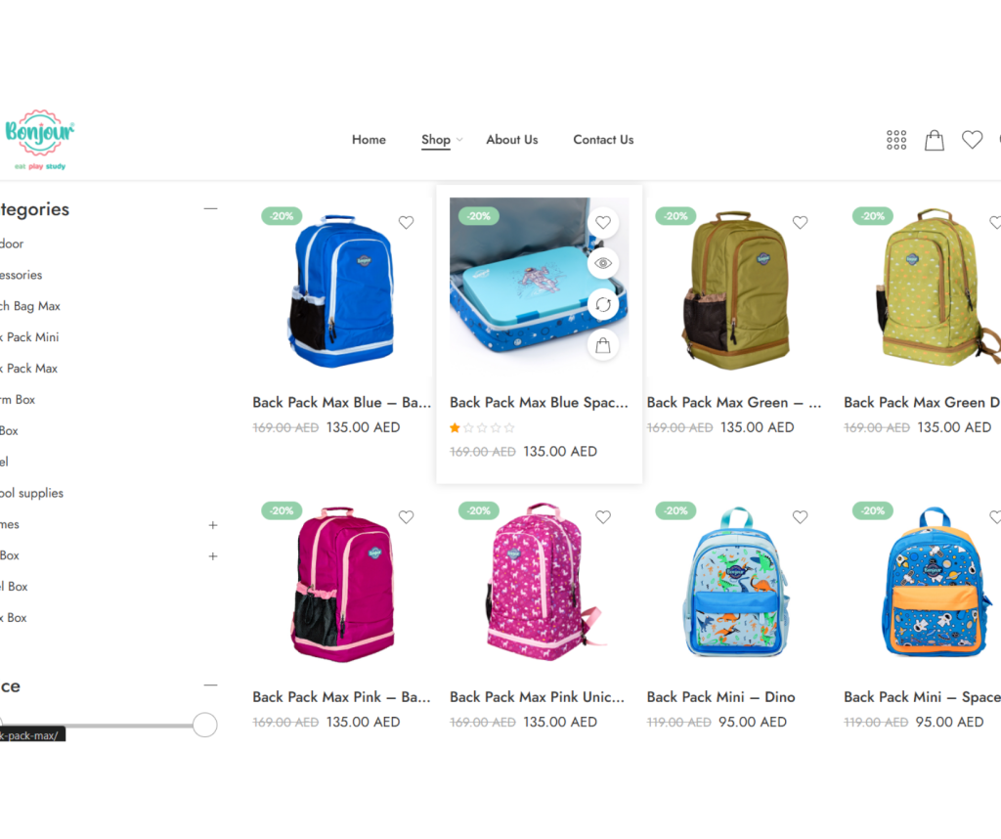Toggle wishlist heart on Back Pack Max Pink

click(x=406, y=516)
